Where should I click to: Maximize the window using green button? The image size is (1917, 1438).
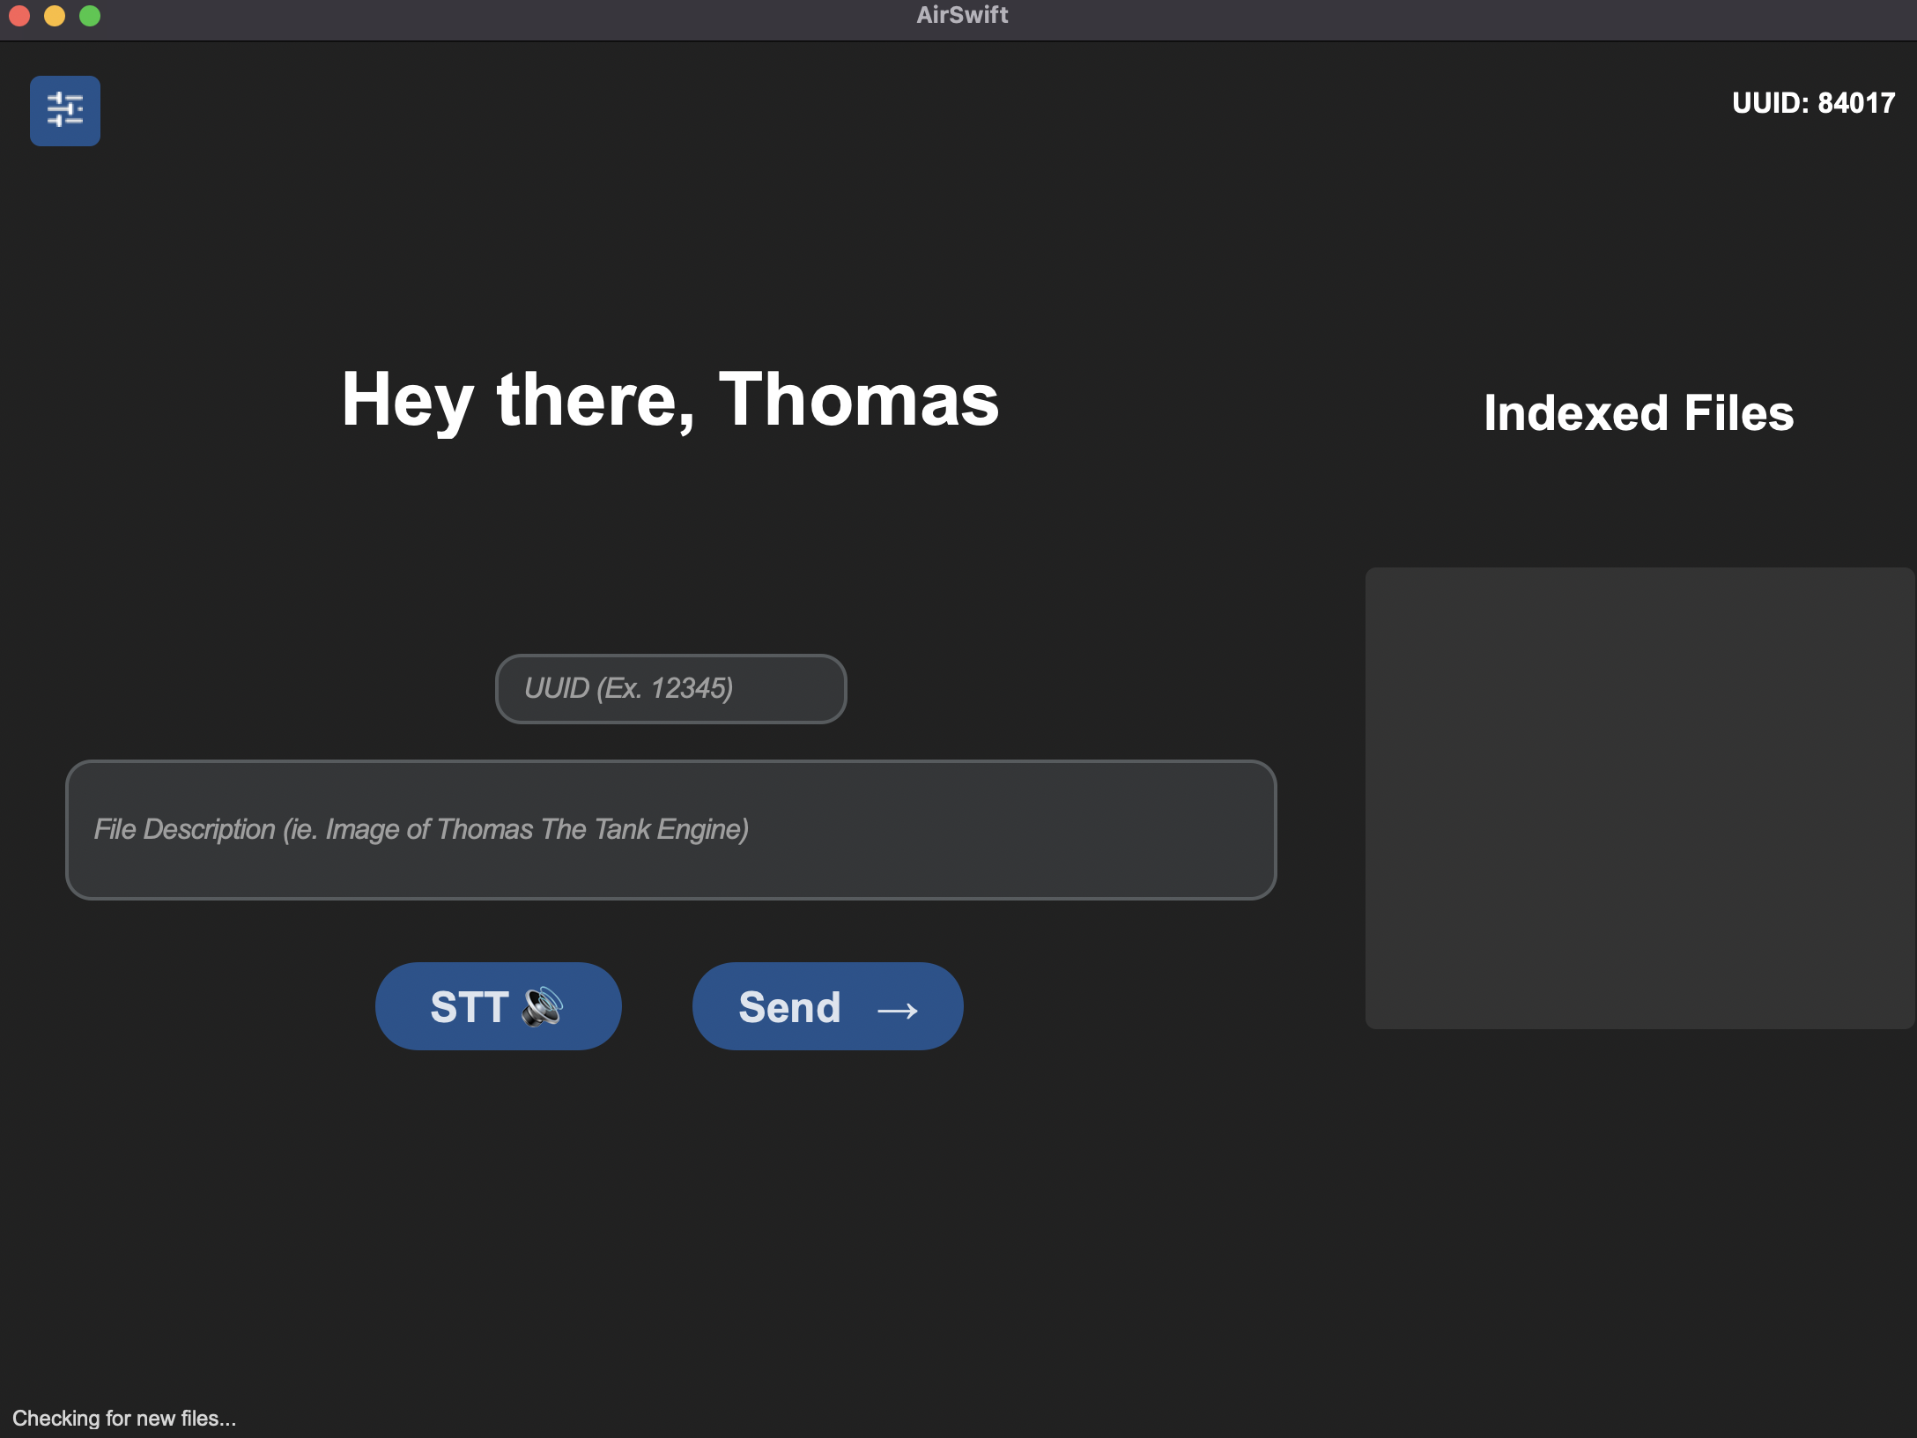click(90, 16)
